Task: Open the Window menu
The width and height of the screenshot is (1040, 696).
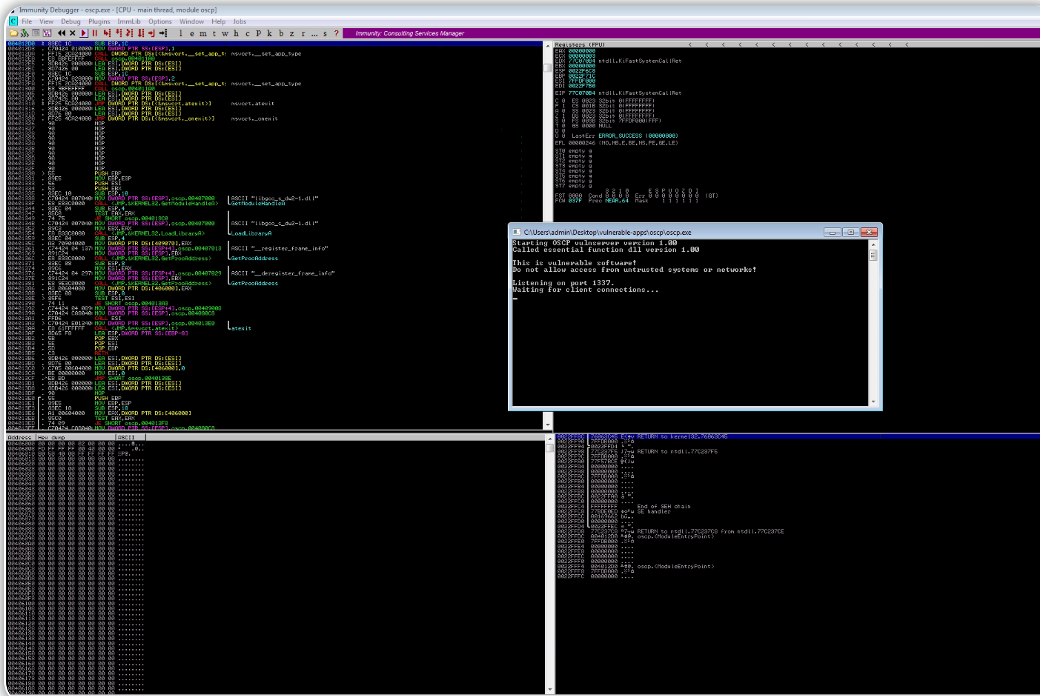Action: [x=192, y=21]
